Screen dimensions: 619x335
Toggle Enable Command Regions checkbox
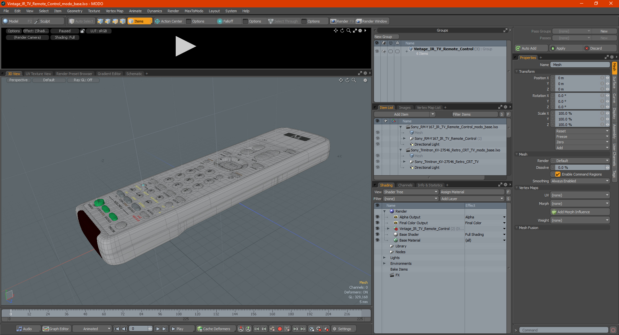(x=558, y=174)
